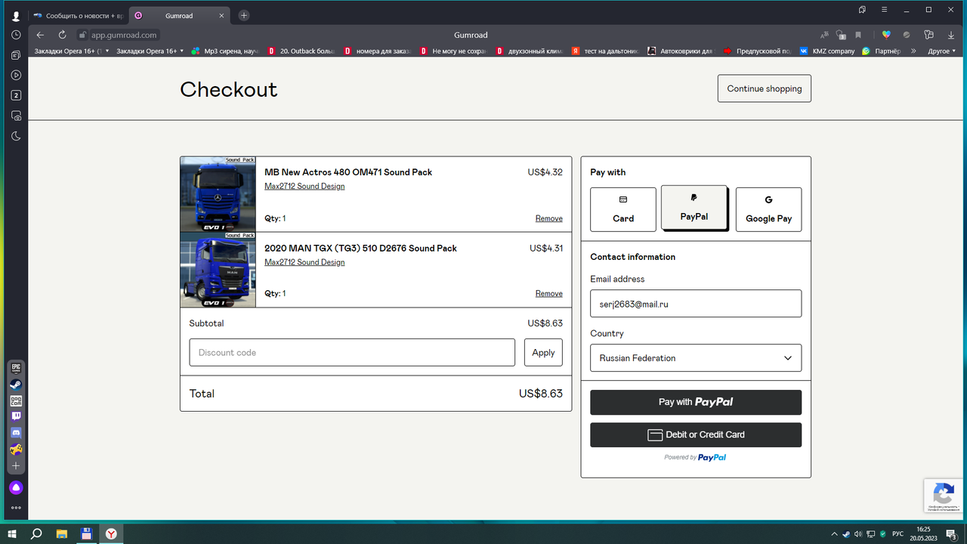967x544 pixels.
Task: Click the Discount code input field
Action: point(352,352)
